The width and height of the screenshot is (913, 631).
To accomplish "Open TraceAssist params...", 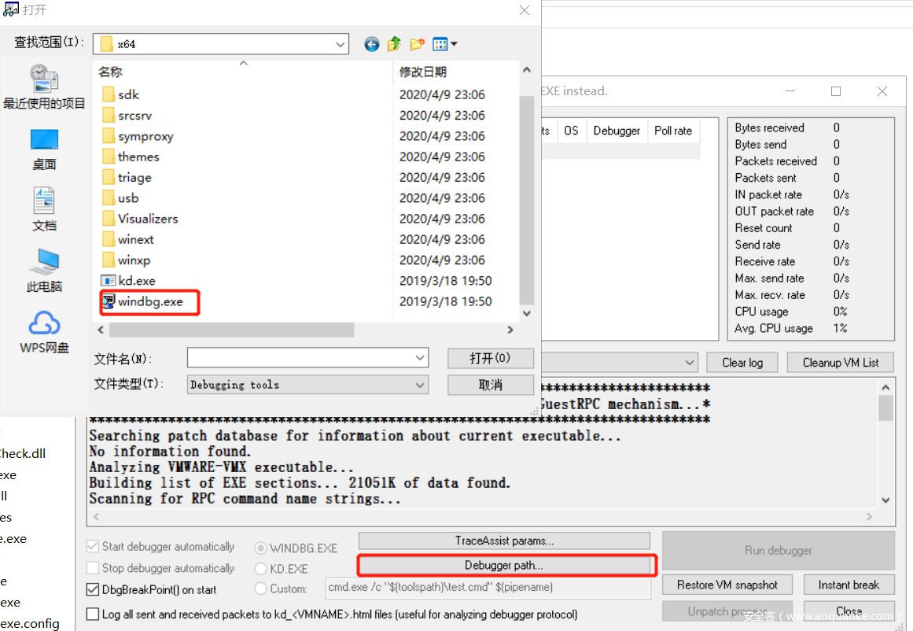I will tap(504, 541).
